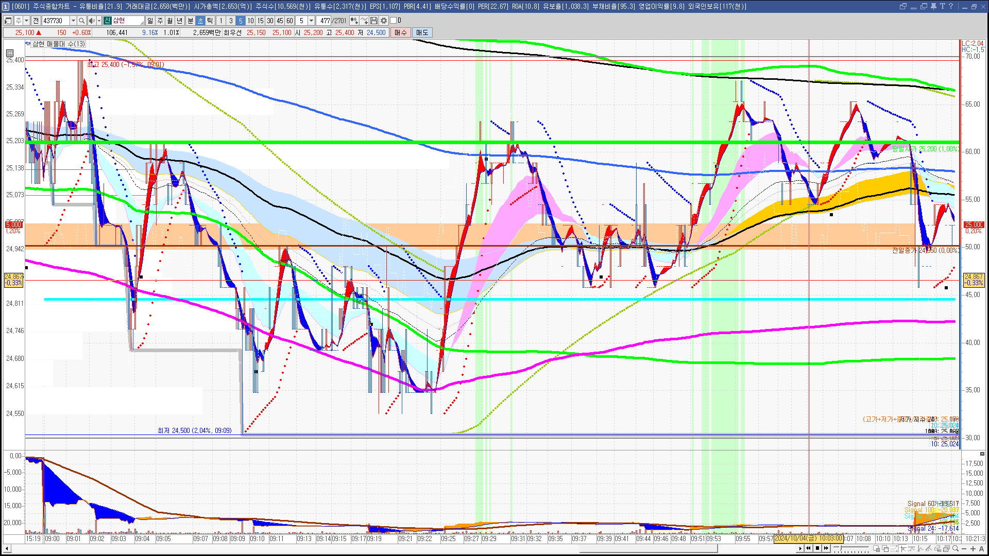Click the zoom-in plus icon
This screenshot has height=556, width=989.
(973, 549)
